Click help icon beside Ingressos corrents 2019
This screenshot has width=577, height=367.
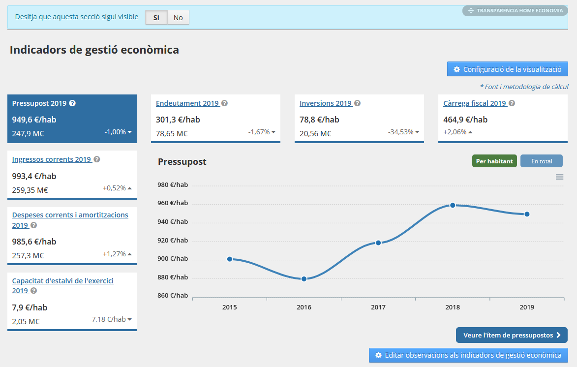[x=97, y=159]
